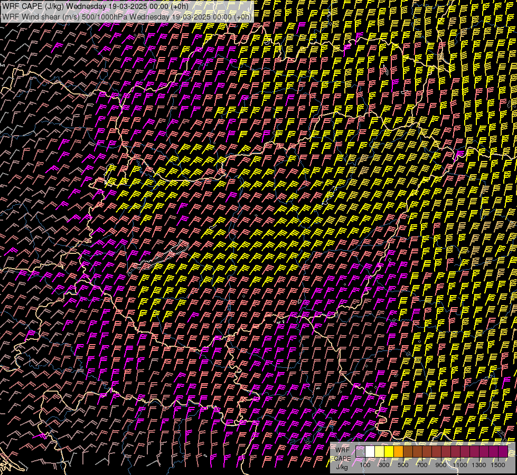Click the legend value 1100
517x475 pixels.
[x=459, y=465]
